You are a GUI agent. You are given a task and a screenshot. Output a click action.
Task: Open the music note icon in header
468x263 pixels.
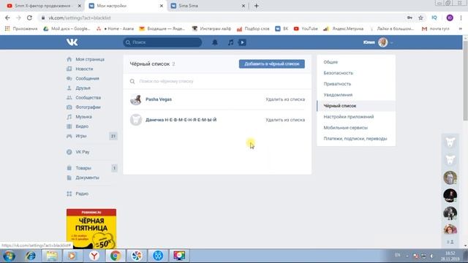[231, 42]
